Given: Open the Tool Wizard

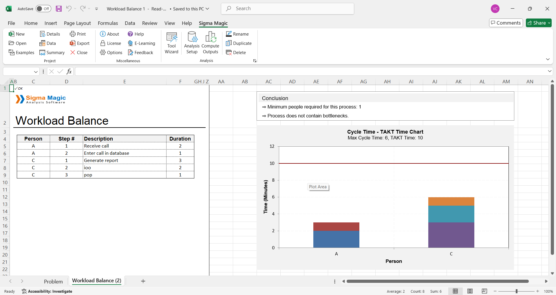Looking at the screenshot, I should (171, 43).
